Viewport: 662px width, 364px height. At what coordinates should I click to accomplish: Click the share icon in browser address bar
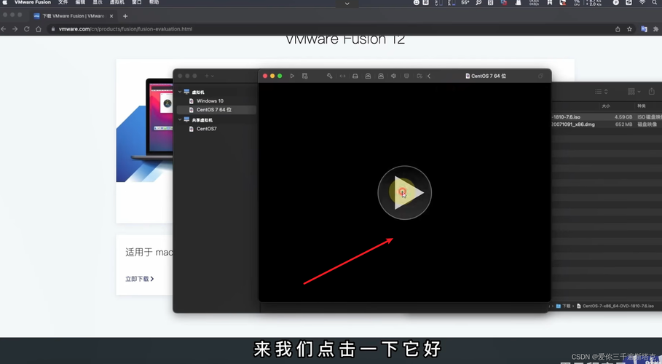(x=618, y=29)
